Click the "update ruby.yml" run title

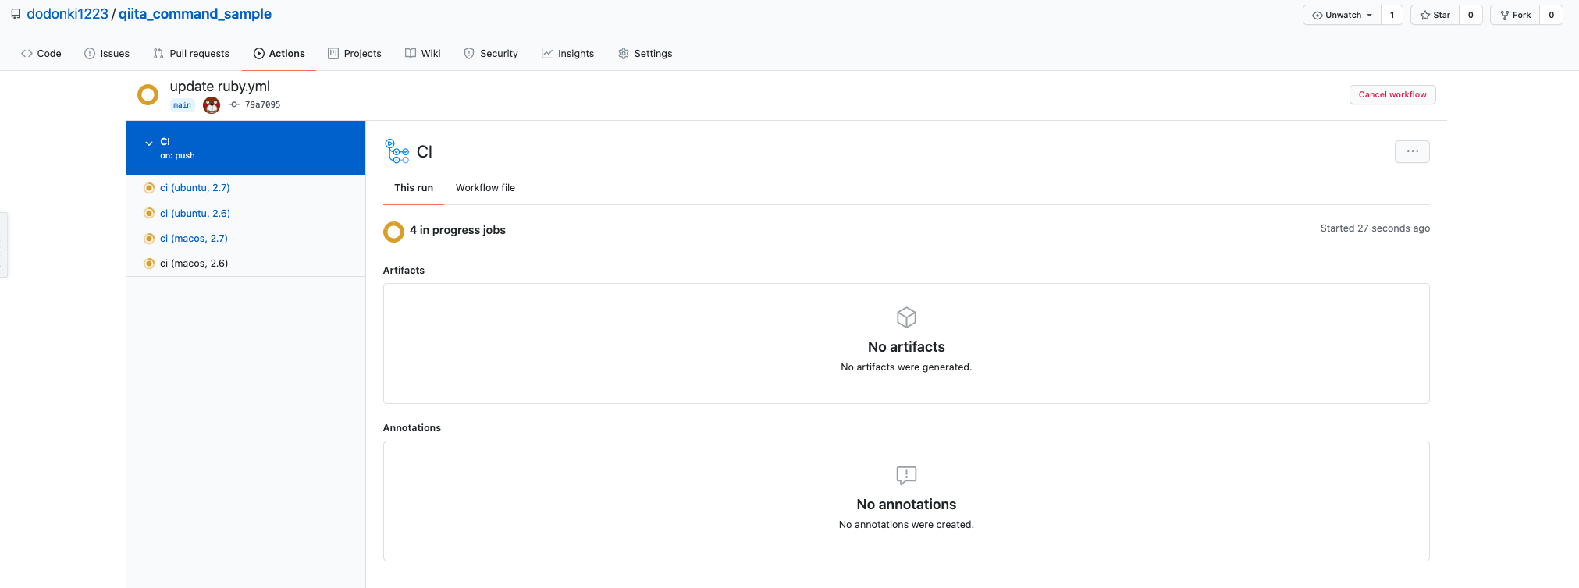(x=220, y=87)
